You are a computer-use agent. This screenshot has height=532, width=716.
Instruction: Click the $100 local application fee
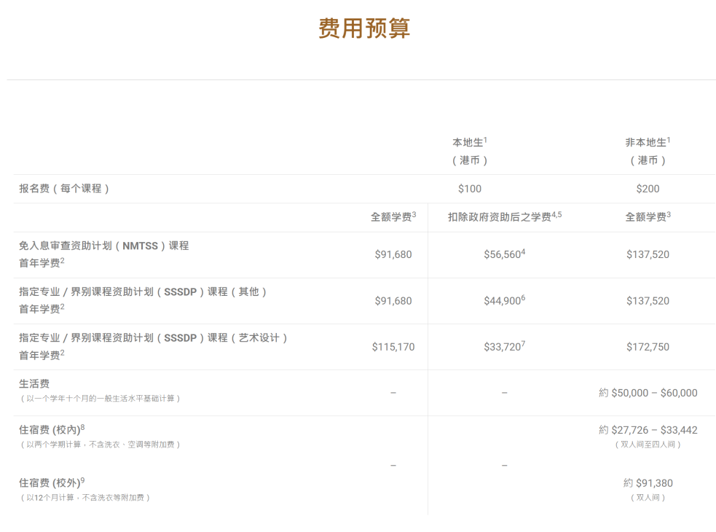pyautogui.click(x=470, y=189)
